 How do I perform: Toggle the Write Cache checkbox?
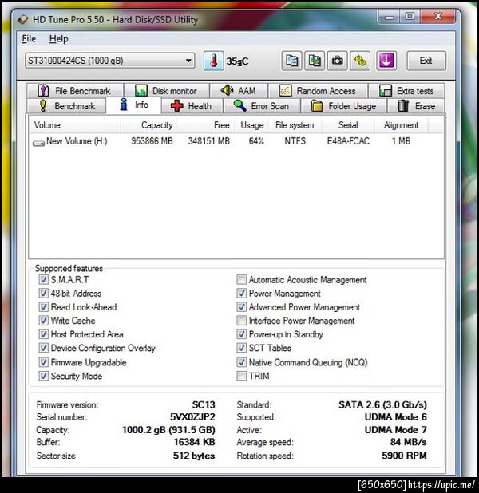[43, 321]
